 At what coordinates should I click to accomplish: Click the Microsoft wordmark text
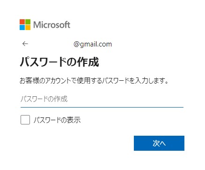coord(51,25)
